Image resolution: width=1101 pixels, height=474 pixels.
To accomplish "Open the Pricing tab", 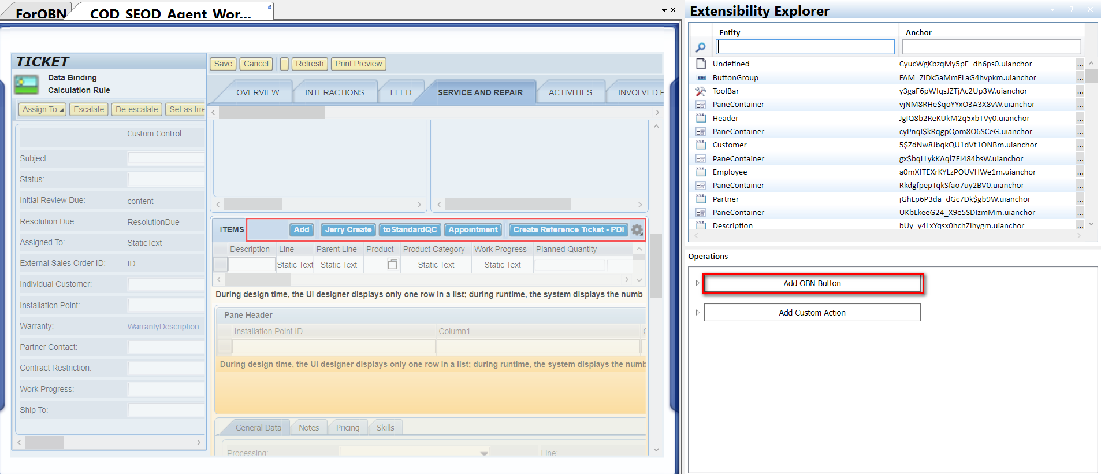I will [x=348, y=428].
